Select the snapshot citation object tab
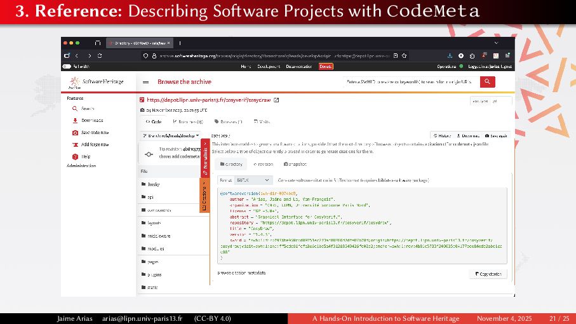Viewport: 576px width, 324px height. click(294, 164)
